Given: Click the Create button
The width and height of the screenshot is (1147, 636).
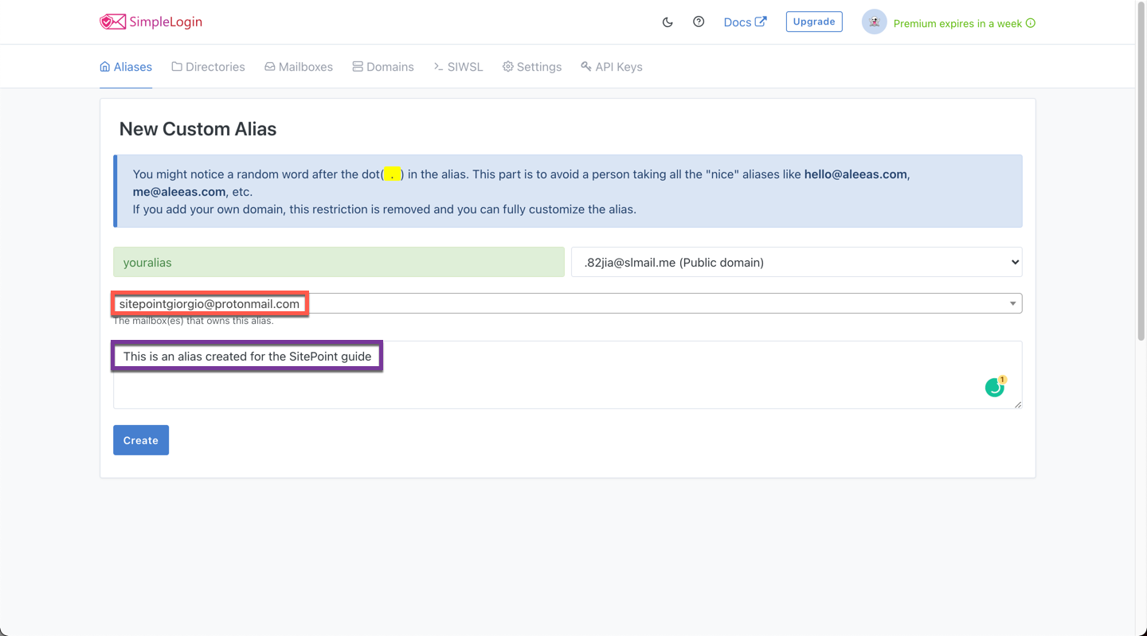Looking at the screenshot, I should [x=141, y=440].
